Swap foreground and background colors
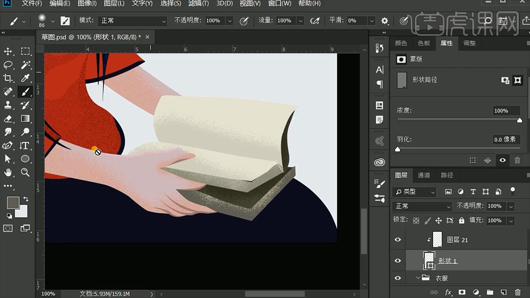Viewport: 530px width, 298px height. pyautogui.click(x=26, y=199)
